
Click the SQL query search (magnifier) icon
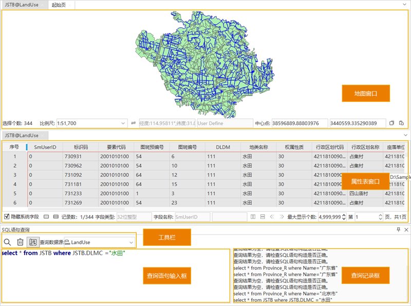pyautogui.click(x=8, y=242)
